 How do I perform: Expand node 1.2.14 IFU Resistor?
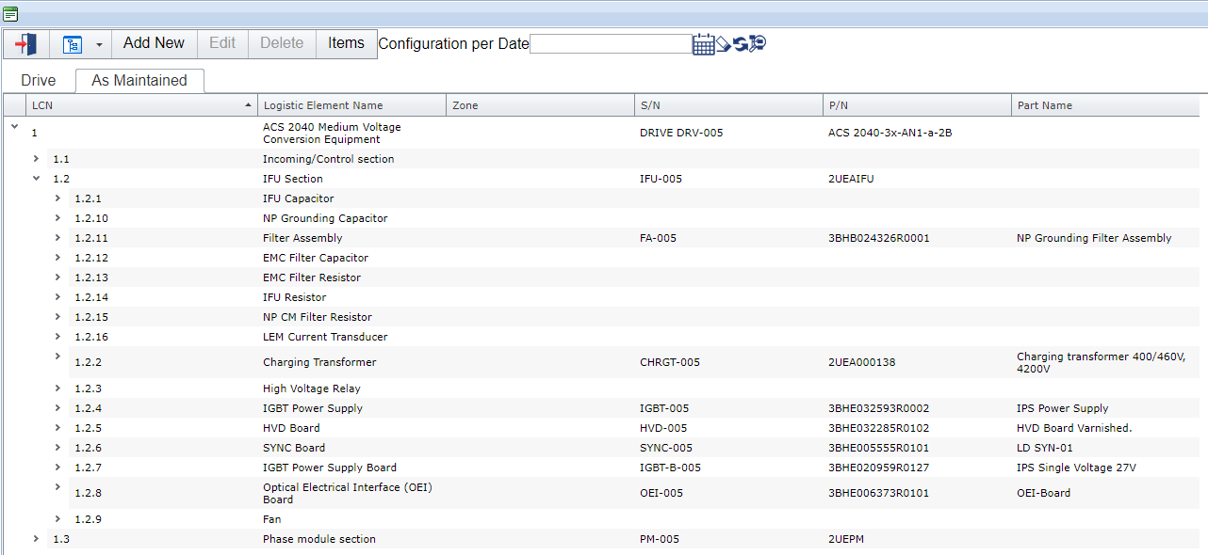pos(57,296)
